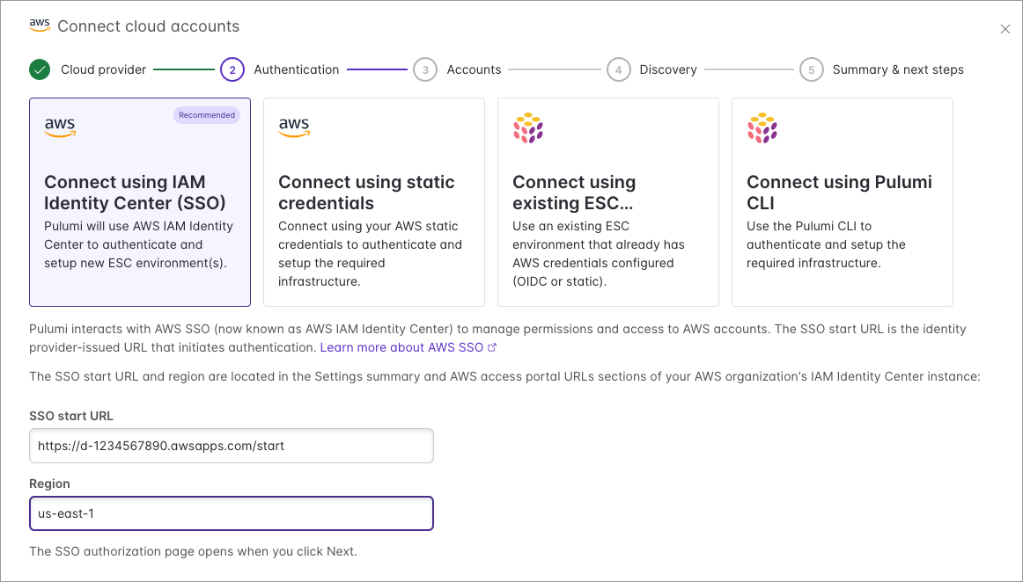Click the green checkmark Cloud provider step
Viewport: 1023px width, 582px height.
click(x=40, y=69)
